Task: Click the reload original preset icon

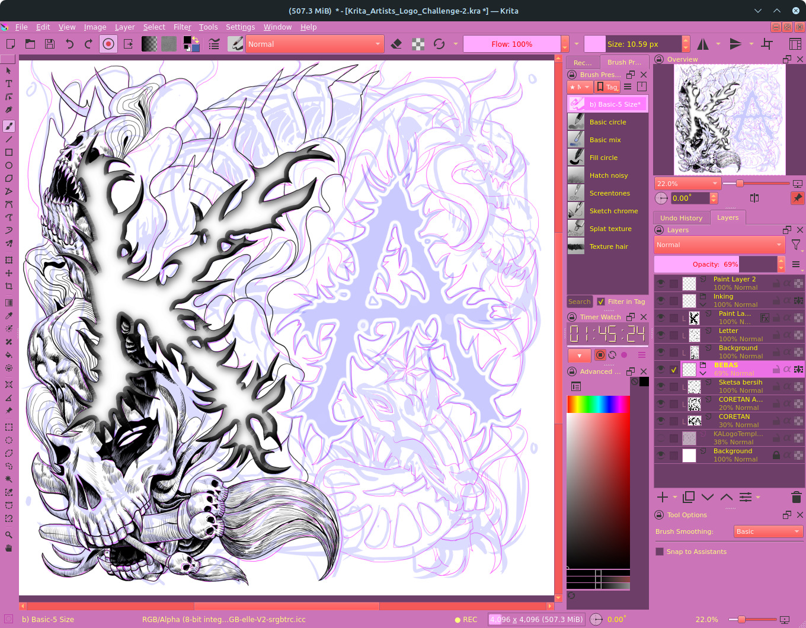Action: (x=439, y=44)
